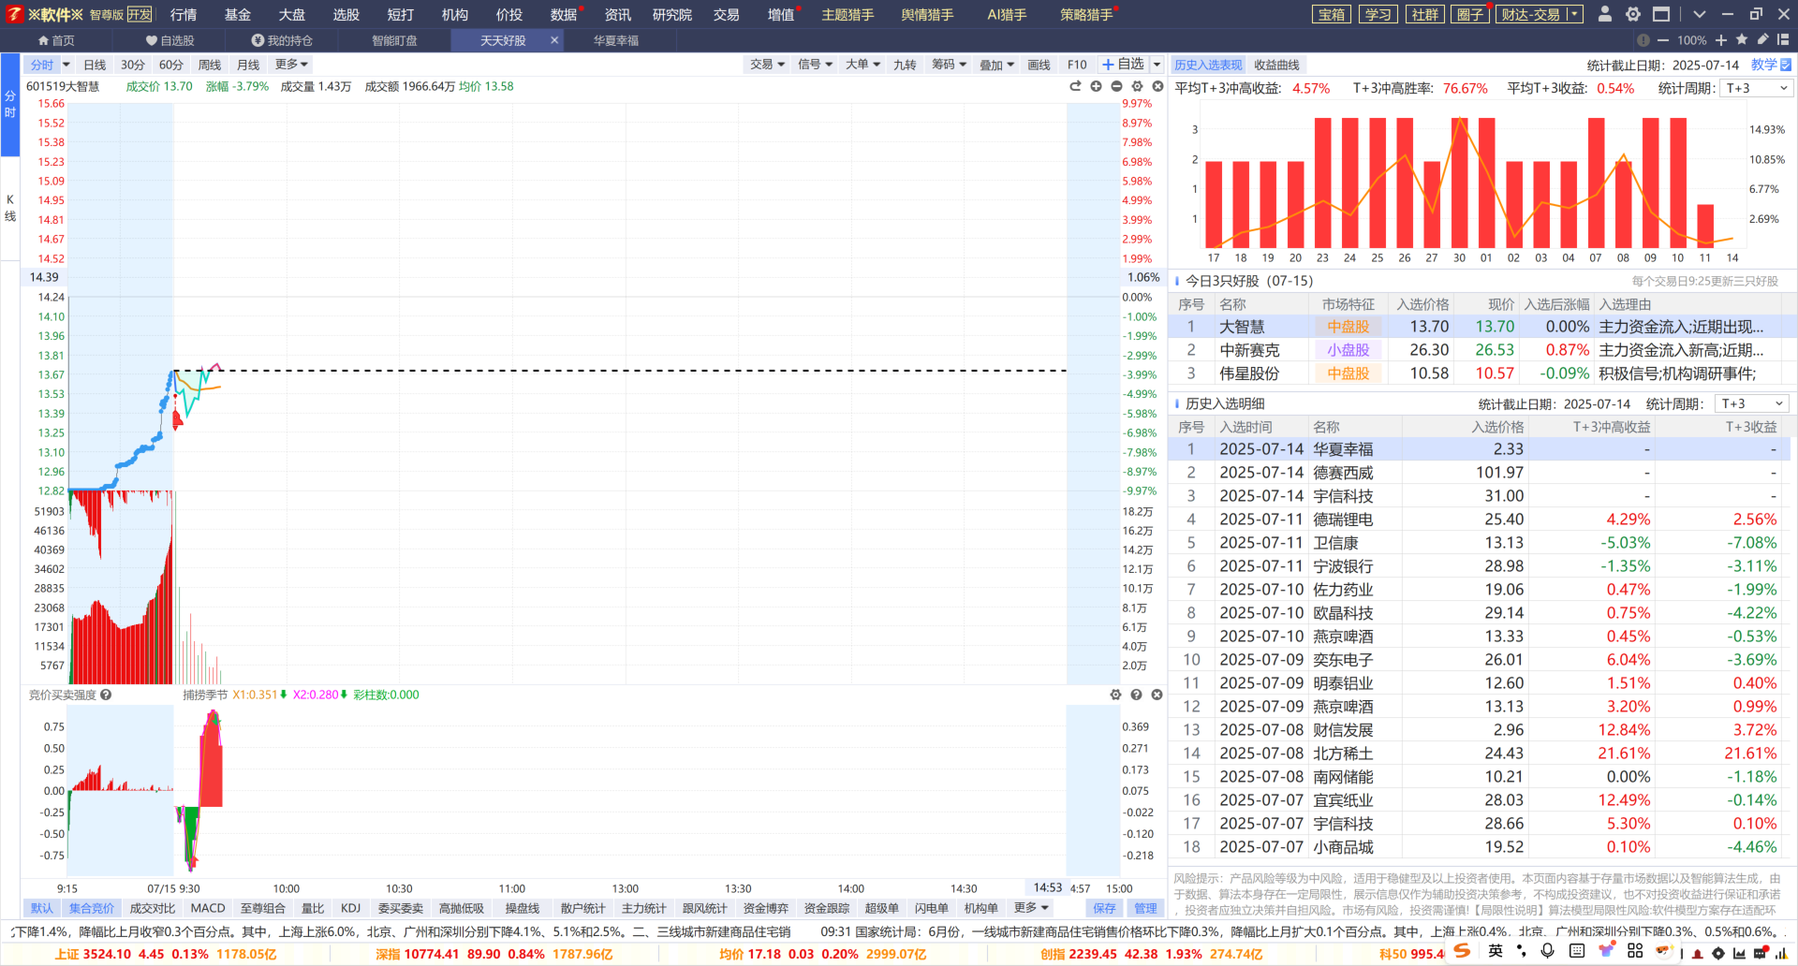This screenshot has height=966, width=1798.
Task: Open the 筹码 dropdown
Action: [x=949, y=65]
